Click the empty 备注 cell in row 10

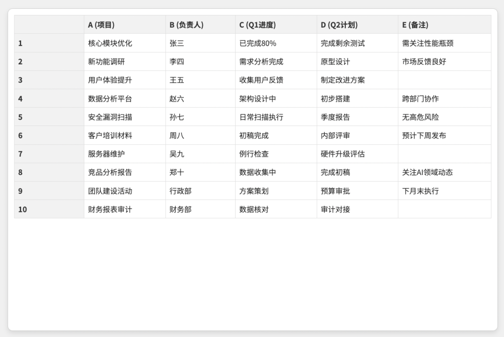pos(445,209)
